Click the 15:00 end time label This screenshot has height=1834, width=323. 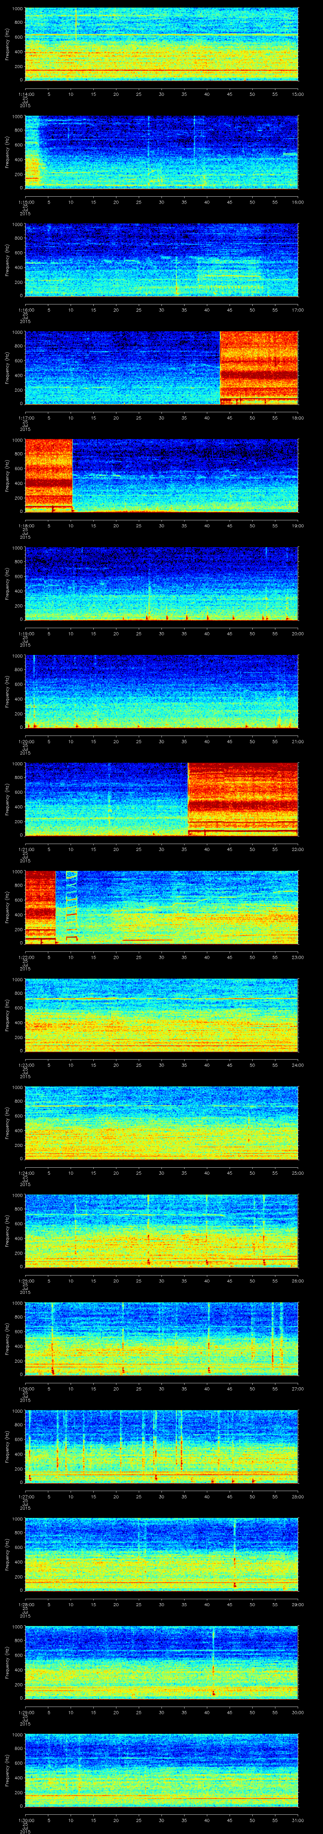pyautogui.click(x=297, y=93)
